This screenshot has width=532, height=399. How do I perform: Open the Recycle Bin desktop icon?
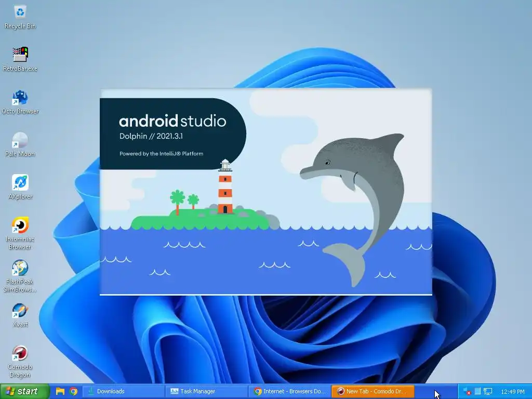[x=20, y=17]
